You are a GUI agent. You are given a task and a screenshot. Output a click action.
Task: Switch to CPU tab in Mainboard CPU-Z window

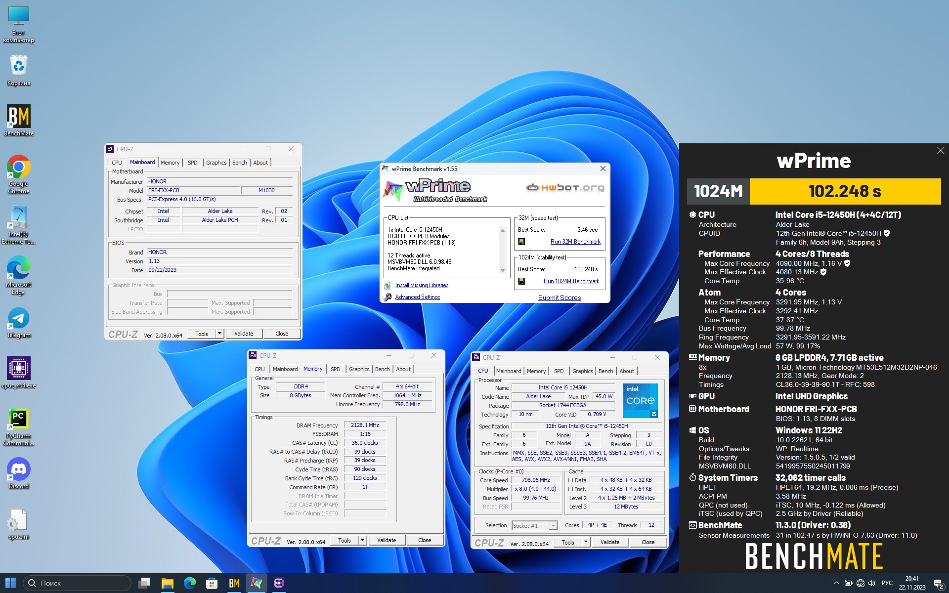pos(117,163)
